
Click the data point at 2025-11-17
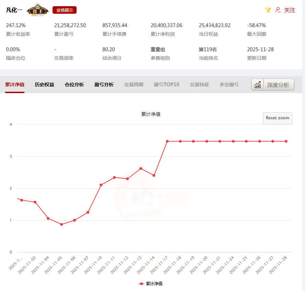[167, 141]
